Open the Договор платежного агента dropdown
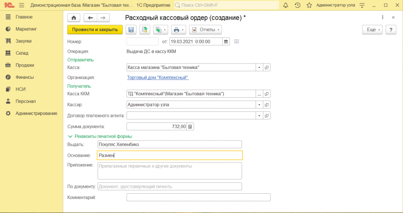Viewport: 403px width, 213px height. 259,116
